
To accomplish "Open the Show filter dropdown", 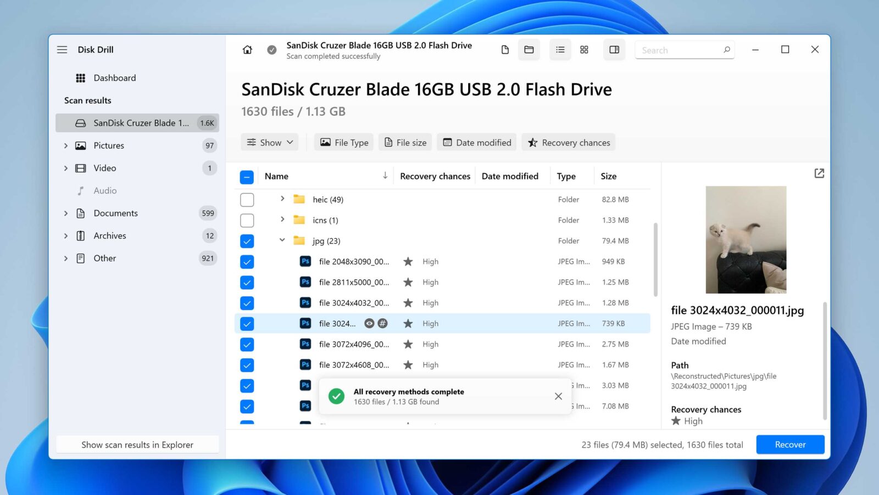I will coord(269,142).
